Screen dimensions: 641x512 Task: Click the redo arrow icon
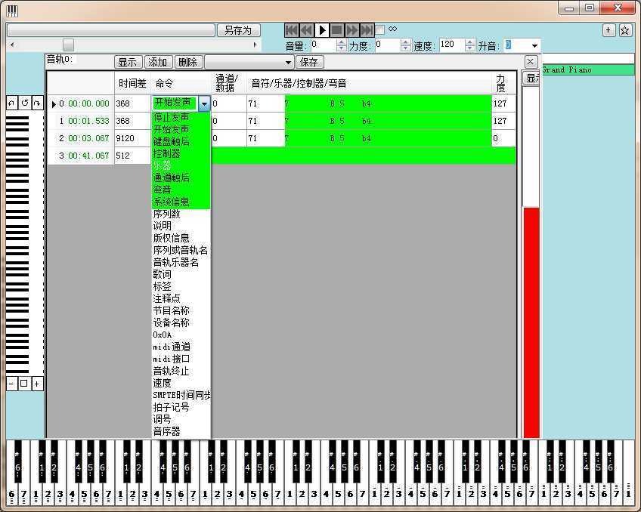click(x=37, y=103)
